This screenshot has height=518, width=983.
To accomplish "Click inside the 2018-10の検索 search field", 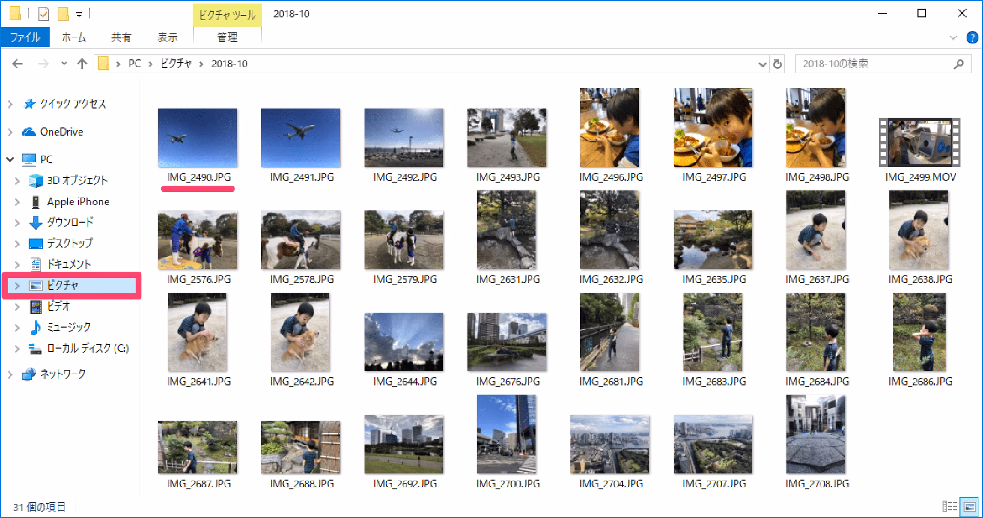I will (870, 63).
